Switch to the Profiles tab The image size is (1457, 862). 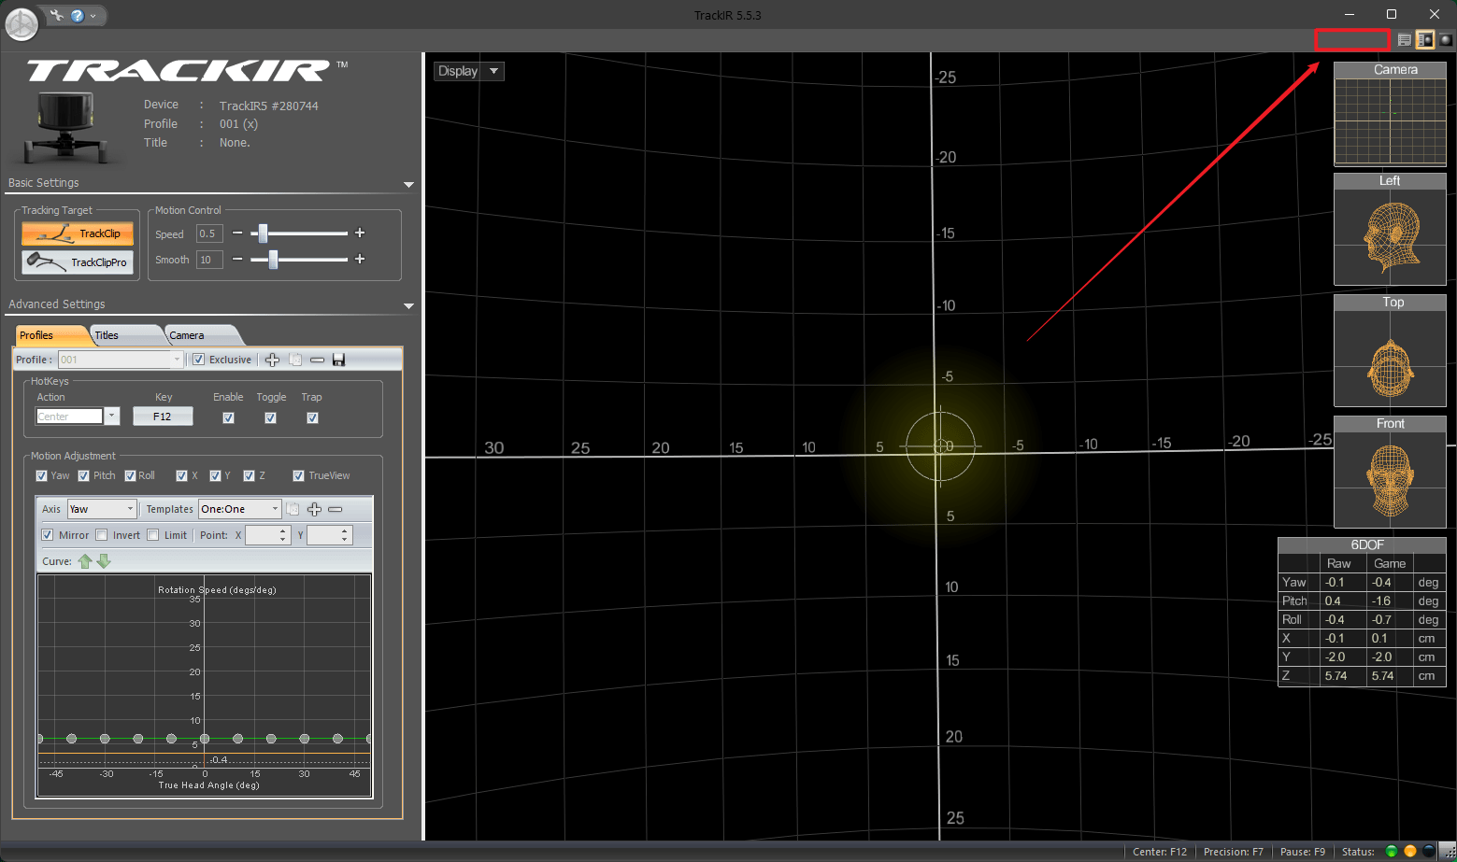tap(50, 335)
